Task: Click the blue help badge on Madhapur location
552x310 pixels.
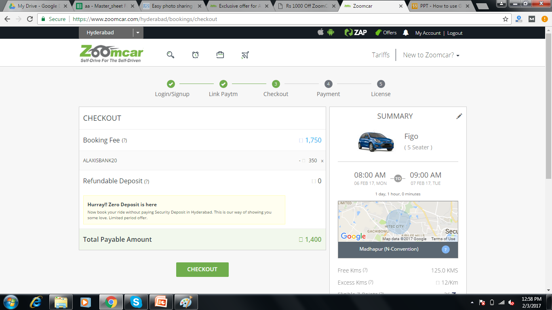Action: point(445,249)
